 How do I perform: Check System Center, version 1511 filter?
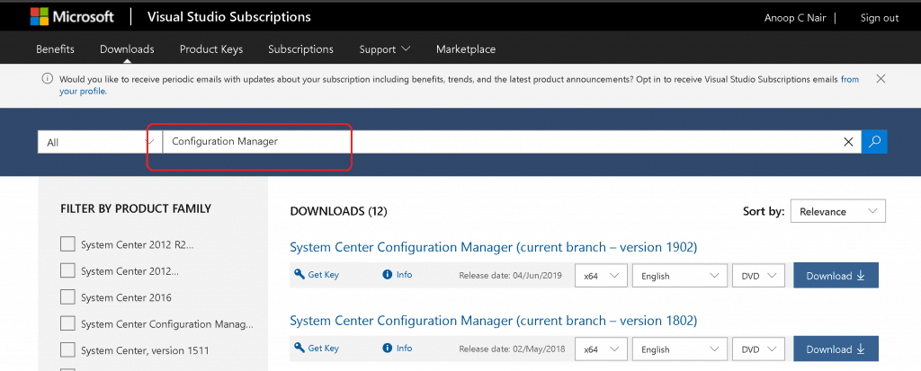point(67,349)
